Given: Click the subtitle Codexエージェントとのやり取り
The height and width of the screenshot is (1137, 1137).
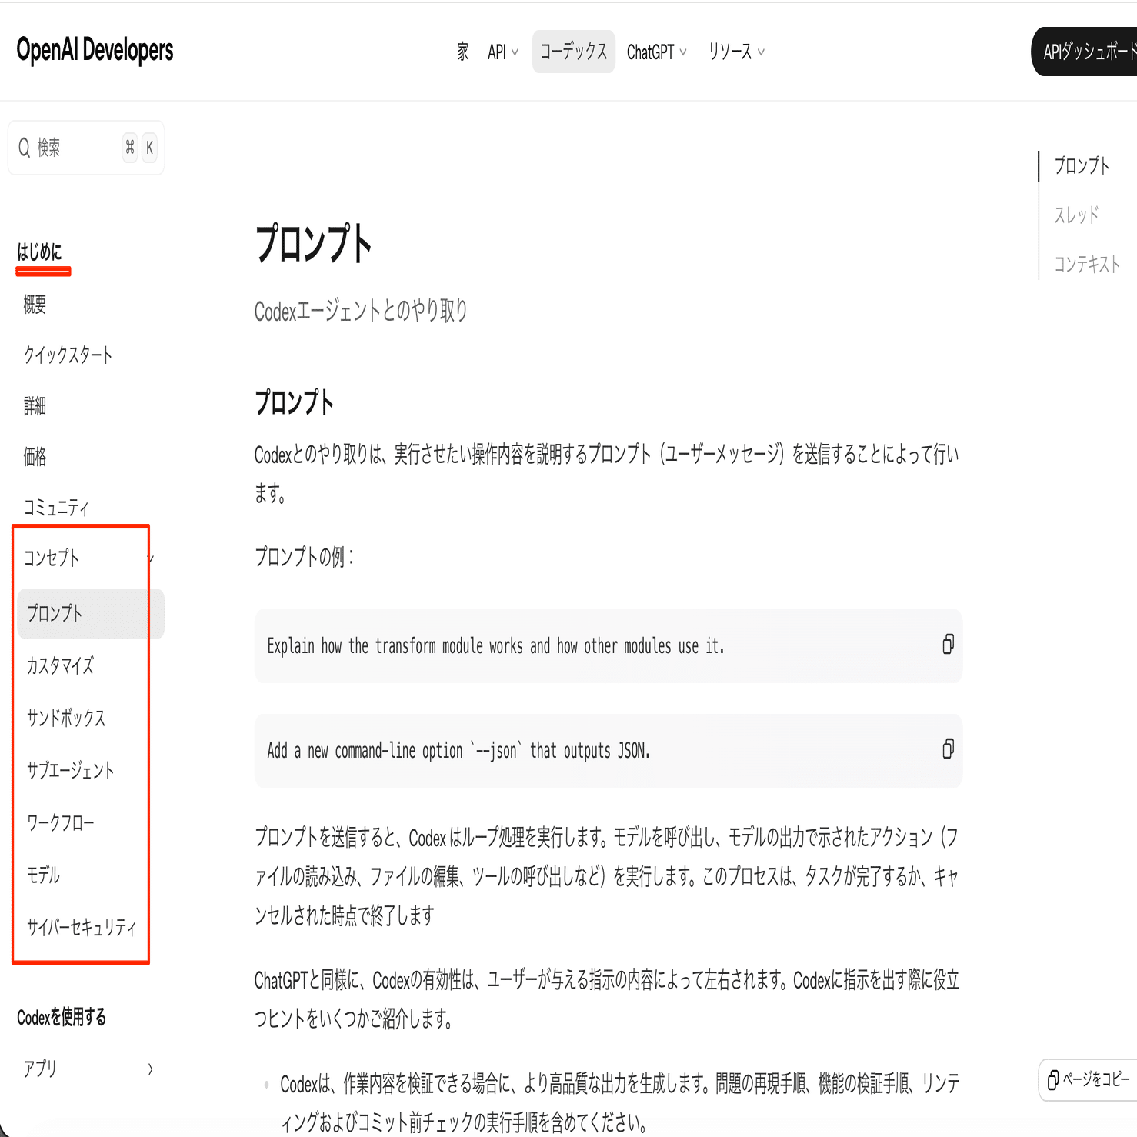Looking at the screenshot, I should point(361,311).
